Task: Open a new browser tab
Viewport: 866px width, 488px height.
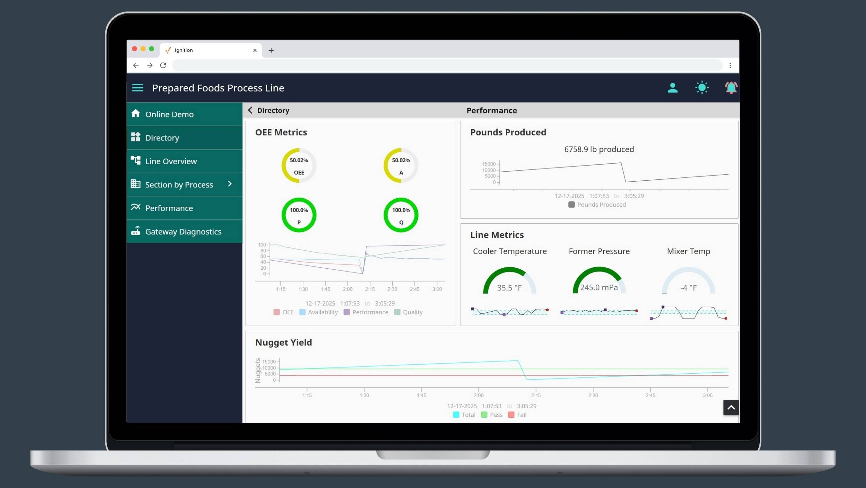Action: [x=271, y=50]
